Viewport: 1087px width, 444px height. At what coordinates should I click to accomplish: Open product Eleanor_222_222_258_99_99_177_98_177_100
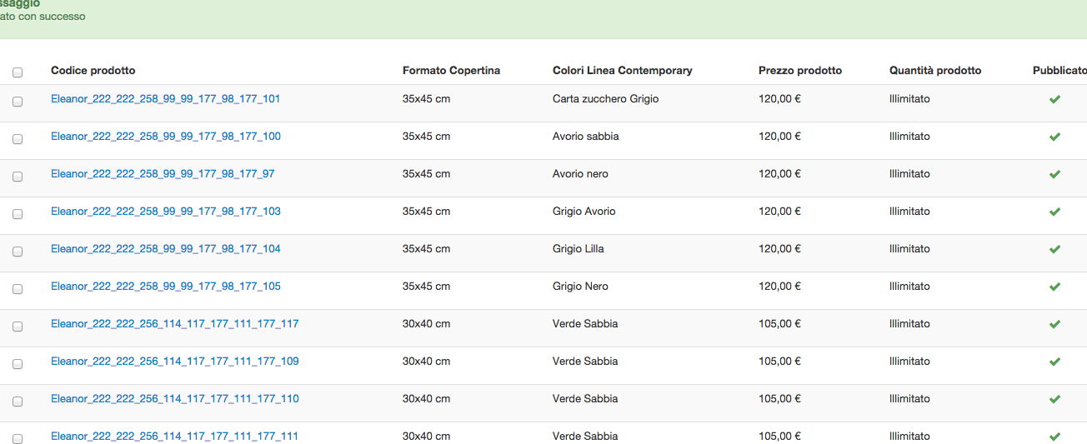click(166, 137)
